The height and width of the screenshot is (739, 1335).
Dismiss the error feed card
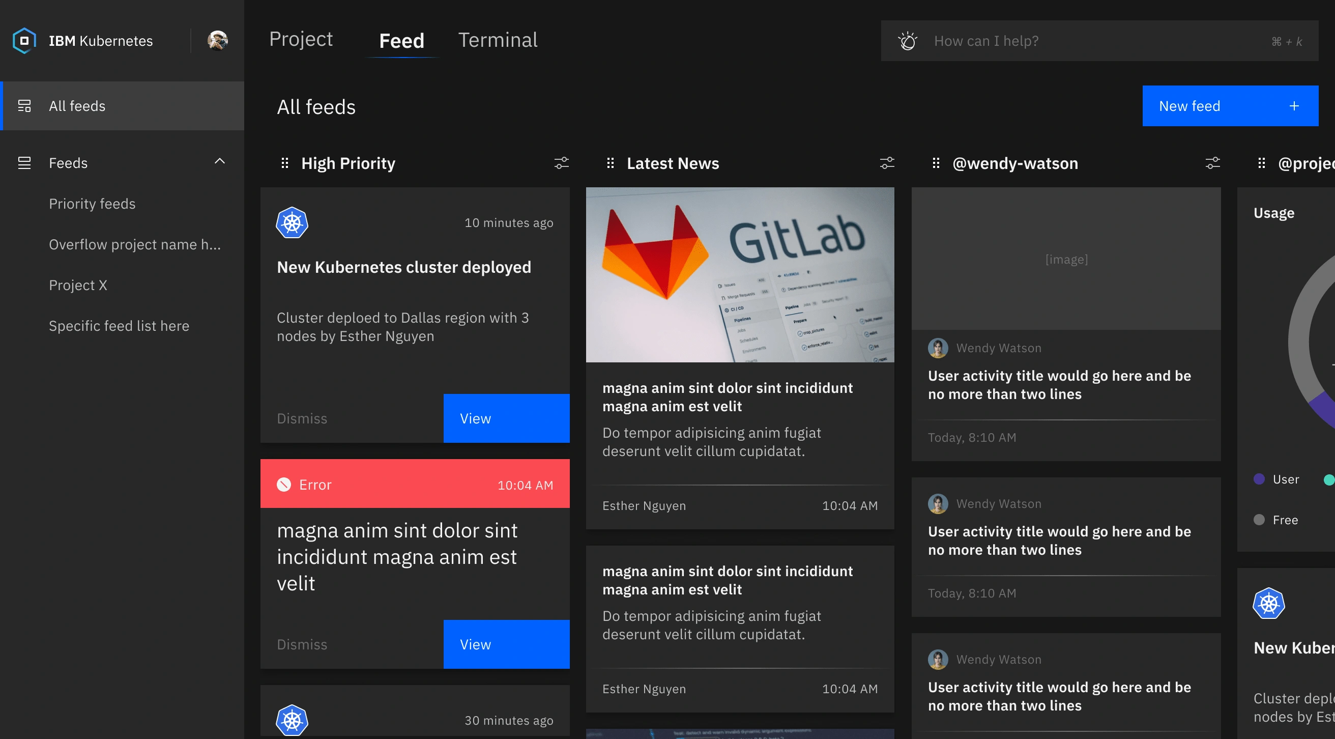302,643
